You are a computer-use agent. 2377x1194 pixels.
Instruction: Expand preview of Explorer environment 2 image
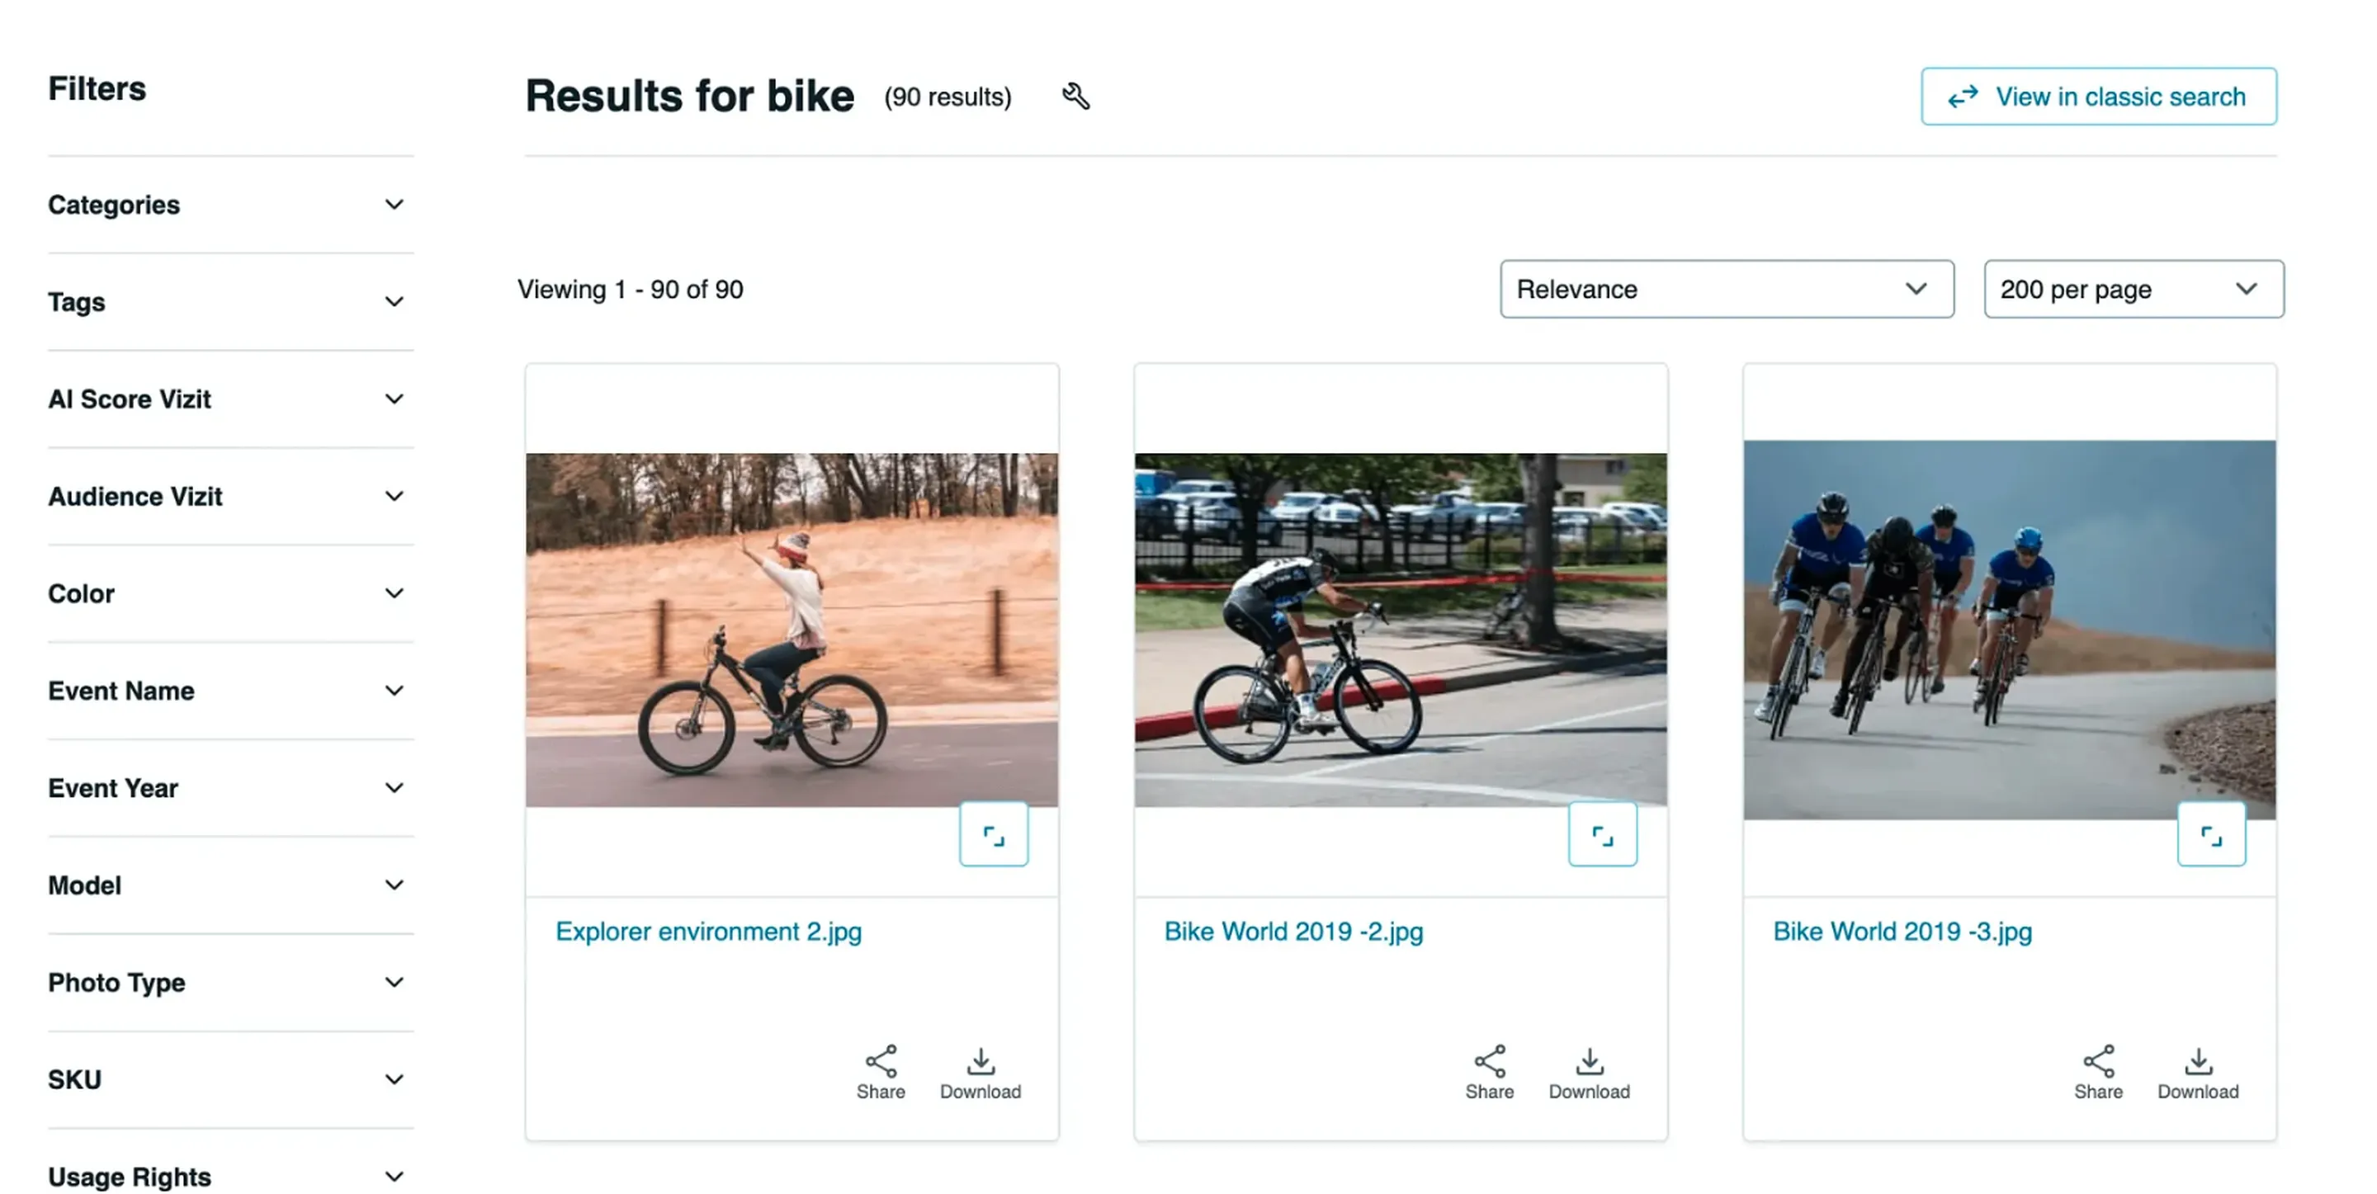pyautogui.click(x=994, y=835)
